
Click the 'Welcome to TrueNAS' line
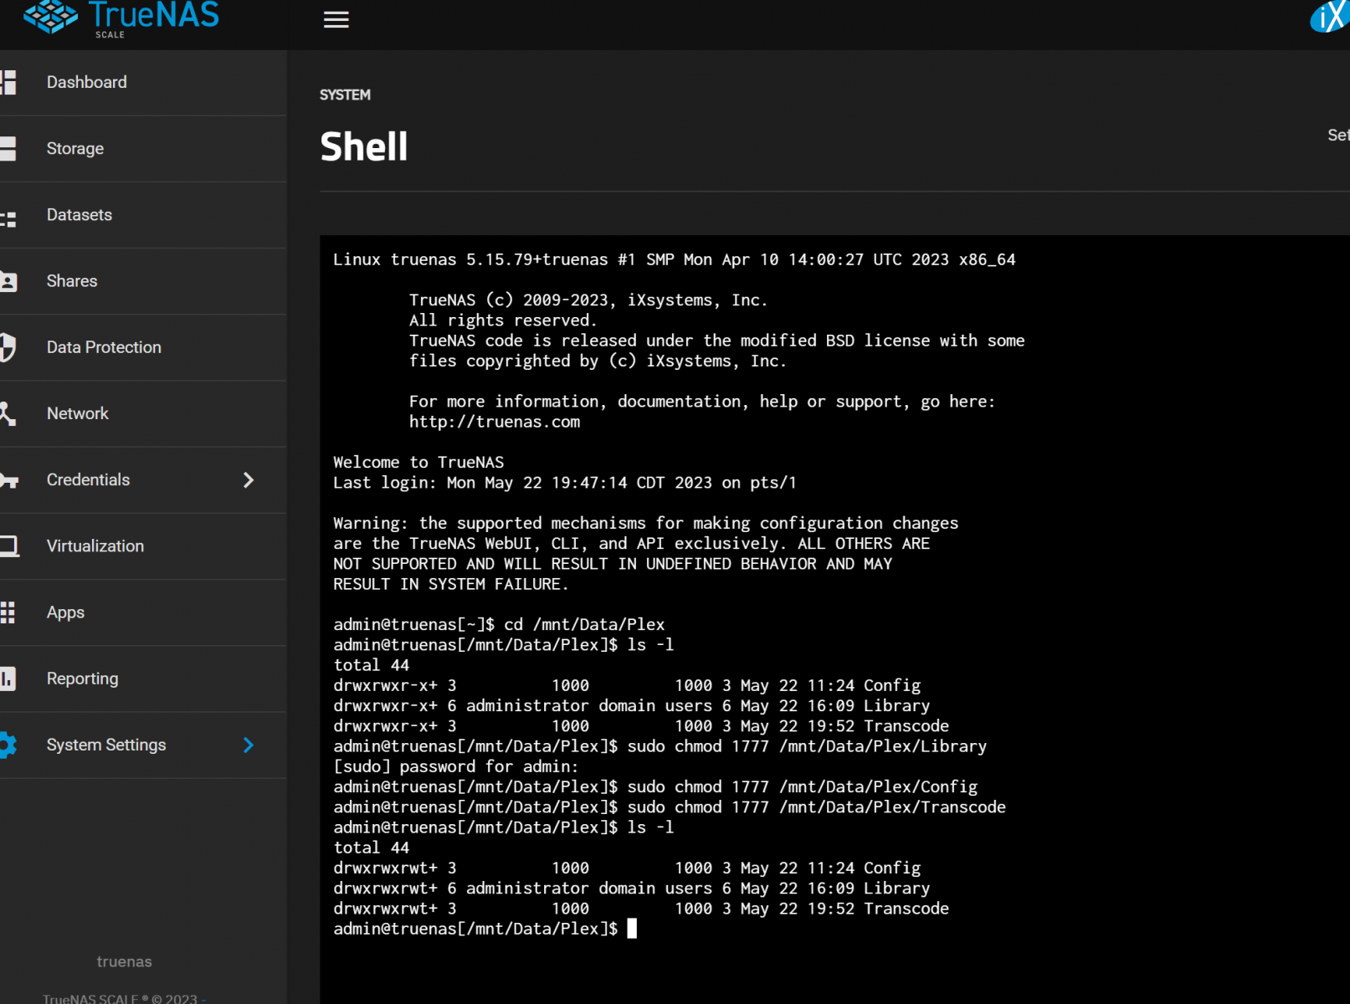coord(418,463)
